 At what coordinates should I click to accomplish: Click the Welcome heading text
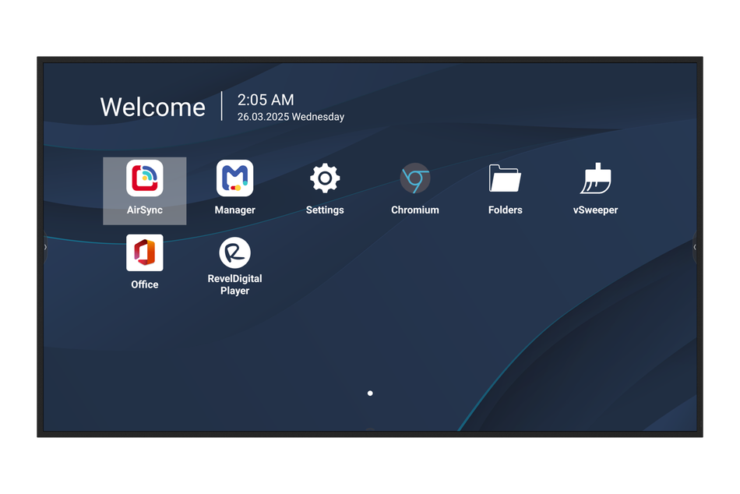coord(153,108)
